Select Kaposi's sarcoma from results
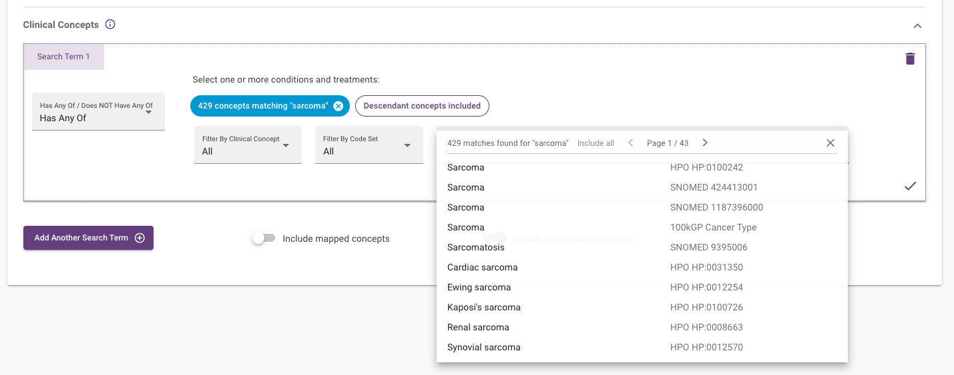954x375 pixels. 483,308
